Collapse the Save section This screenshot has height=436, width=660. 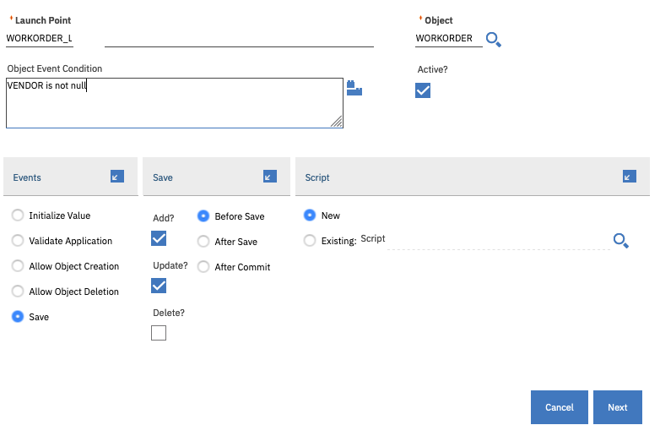[270, 177]
